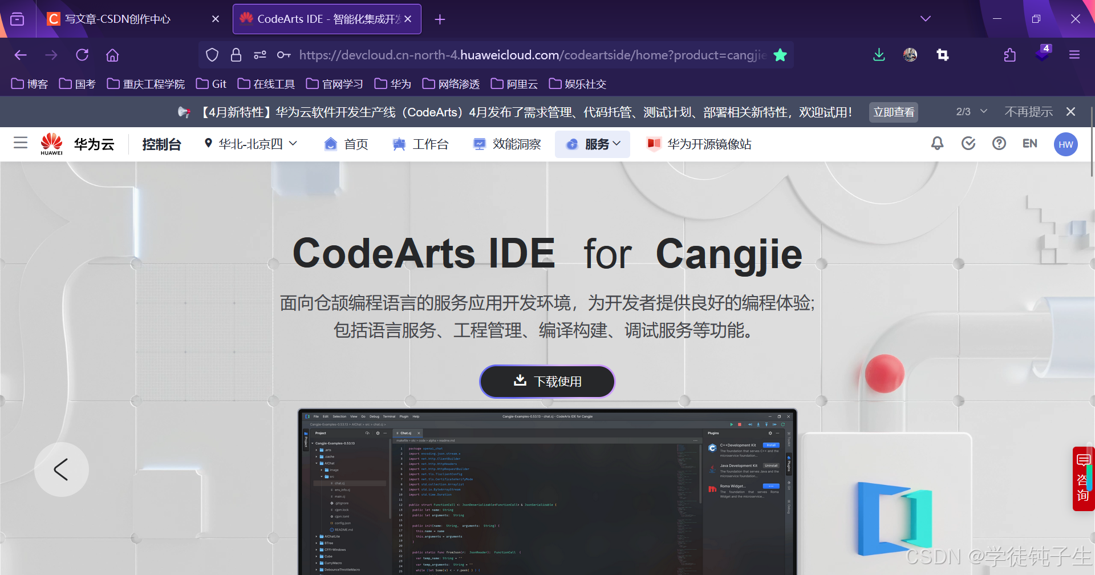Expand the 华北-北京四 region selector
Screen dimensions: 1095x575
[251, 144]
